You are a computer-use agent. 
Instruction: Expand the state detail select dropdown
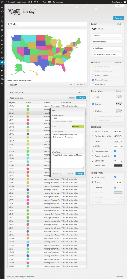(107, 54)
